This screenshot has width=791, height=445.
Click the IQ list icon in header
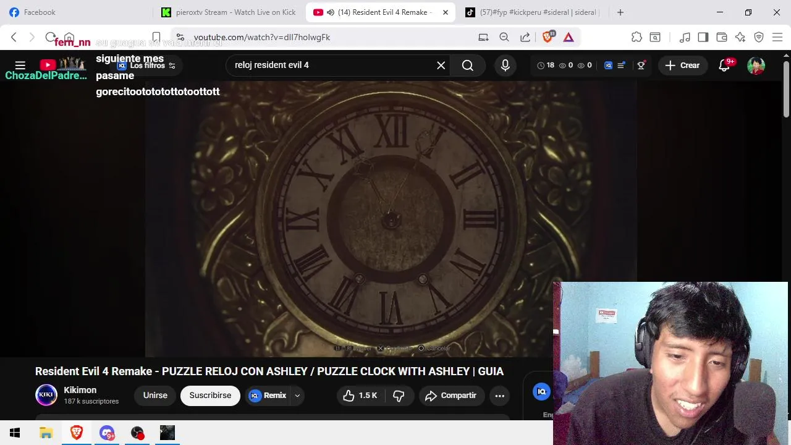(x=622, y=65)
